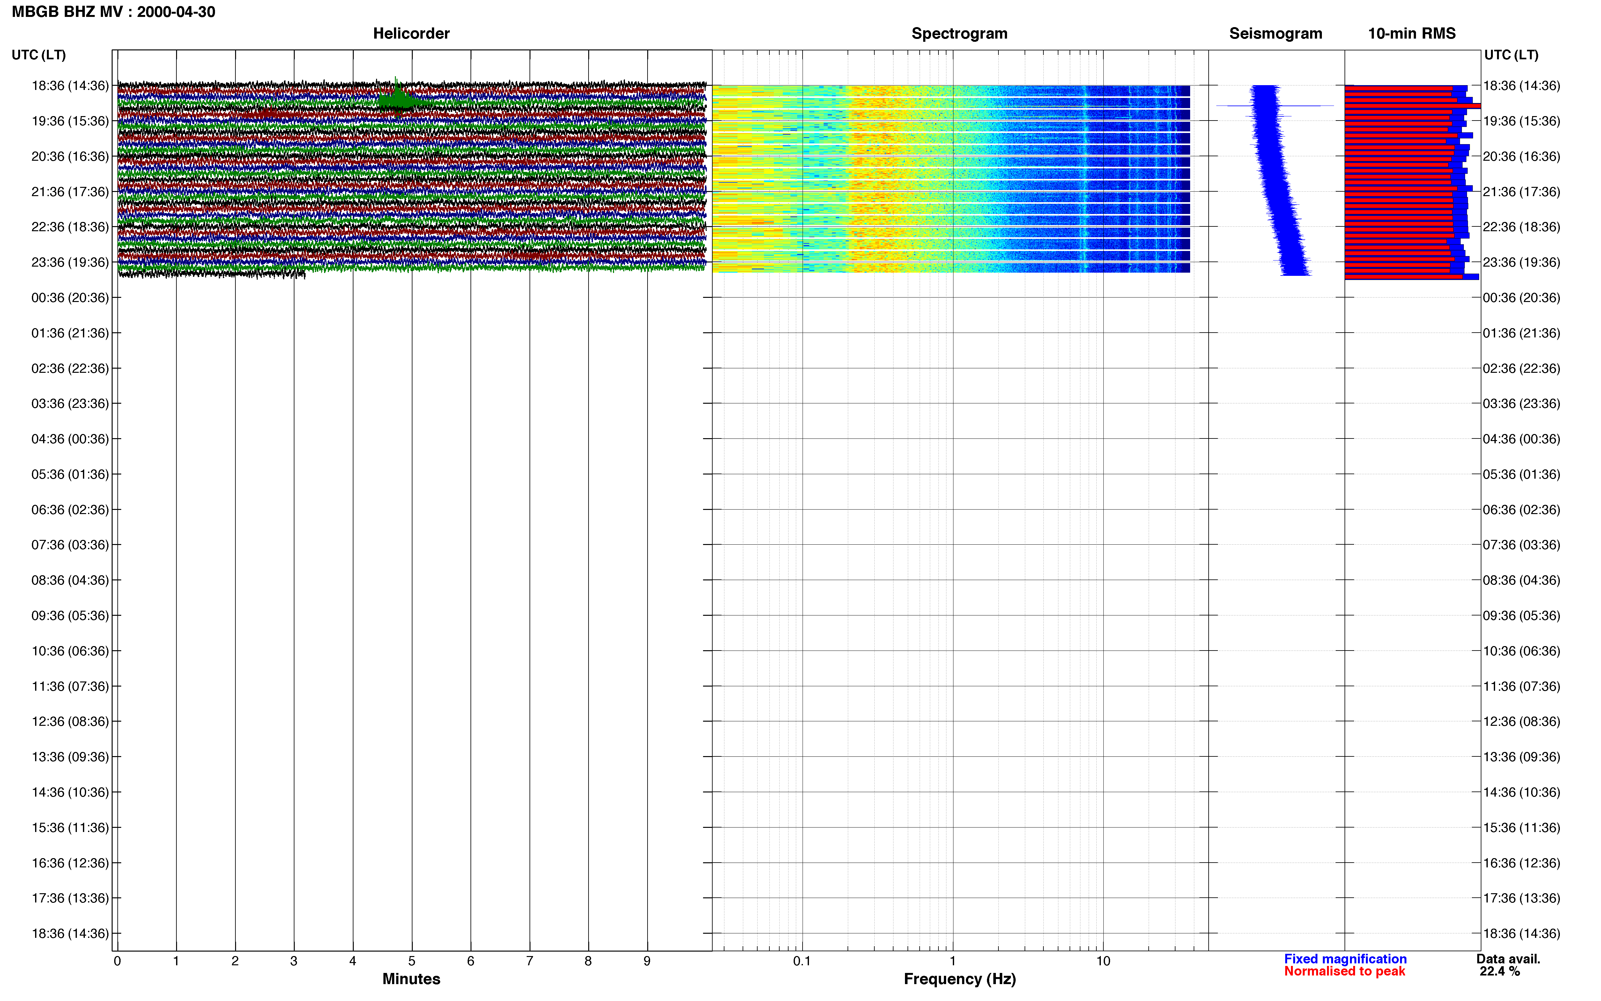
Task: Click the left '03:36 (23:36)' time label
Action: point(70,404)
